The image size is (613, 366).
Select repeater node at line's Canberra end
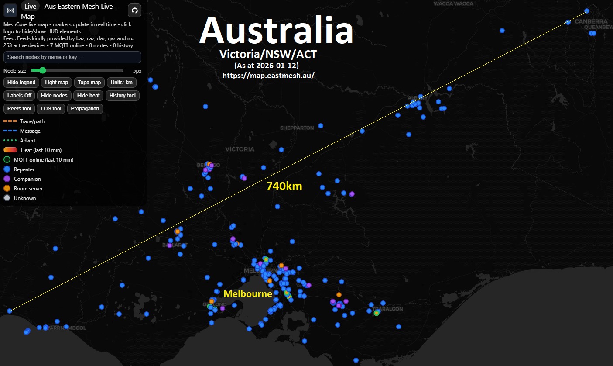click(587, 11)
